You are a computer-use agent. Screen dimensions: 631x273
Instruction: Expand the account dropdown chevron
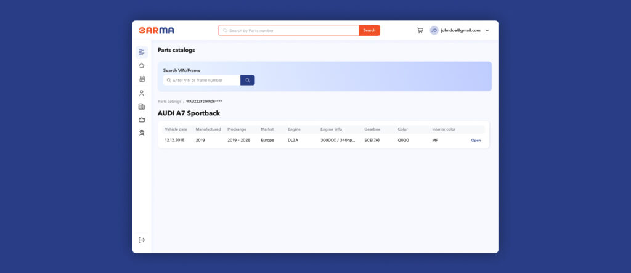(x=487, y=30)
